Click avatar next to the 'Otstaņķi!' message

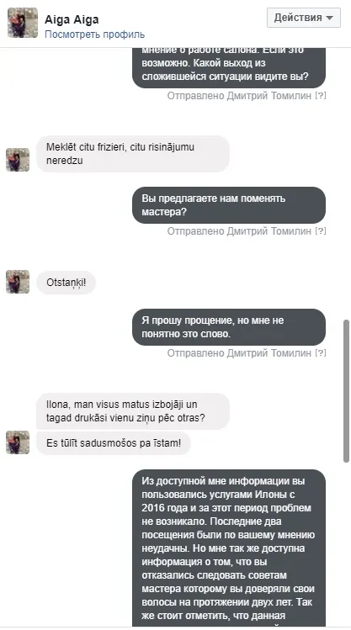[x=18, y=282]
